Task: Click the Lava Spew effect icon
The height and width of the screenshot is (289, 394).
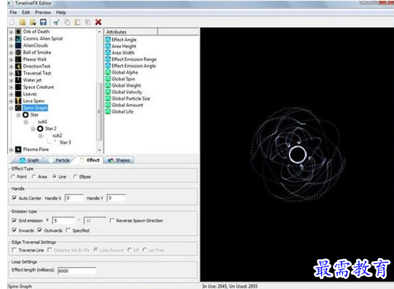Action: (x=18, y=101)
